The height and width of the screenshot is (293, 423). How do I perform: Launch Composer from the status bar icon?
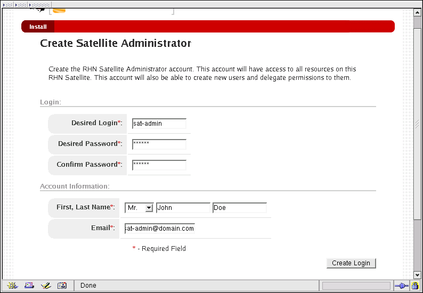click(46, 286)
